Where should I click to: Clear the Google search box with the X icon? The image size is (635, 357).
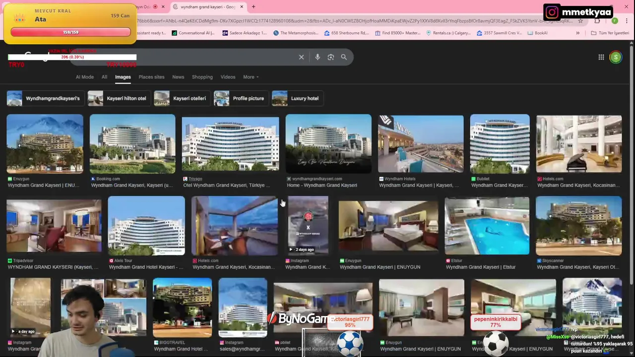pyautogui.click(x=301, y=57)
